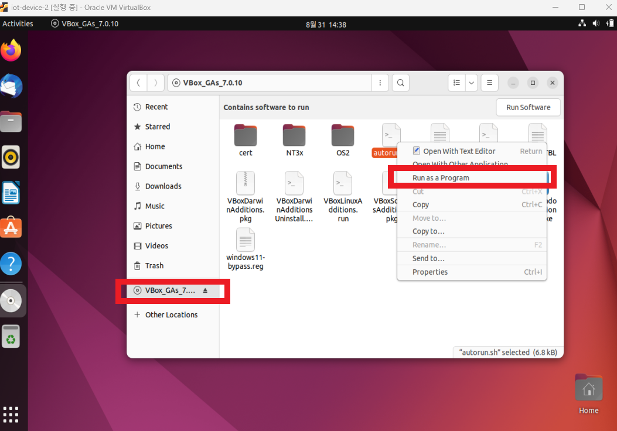Click VBox_GAs_7.0.10 path bar
Image resolution: width=617 pixels, height=431 pixels.
pyautogui.click(x=270, y=83)
